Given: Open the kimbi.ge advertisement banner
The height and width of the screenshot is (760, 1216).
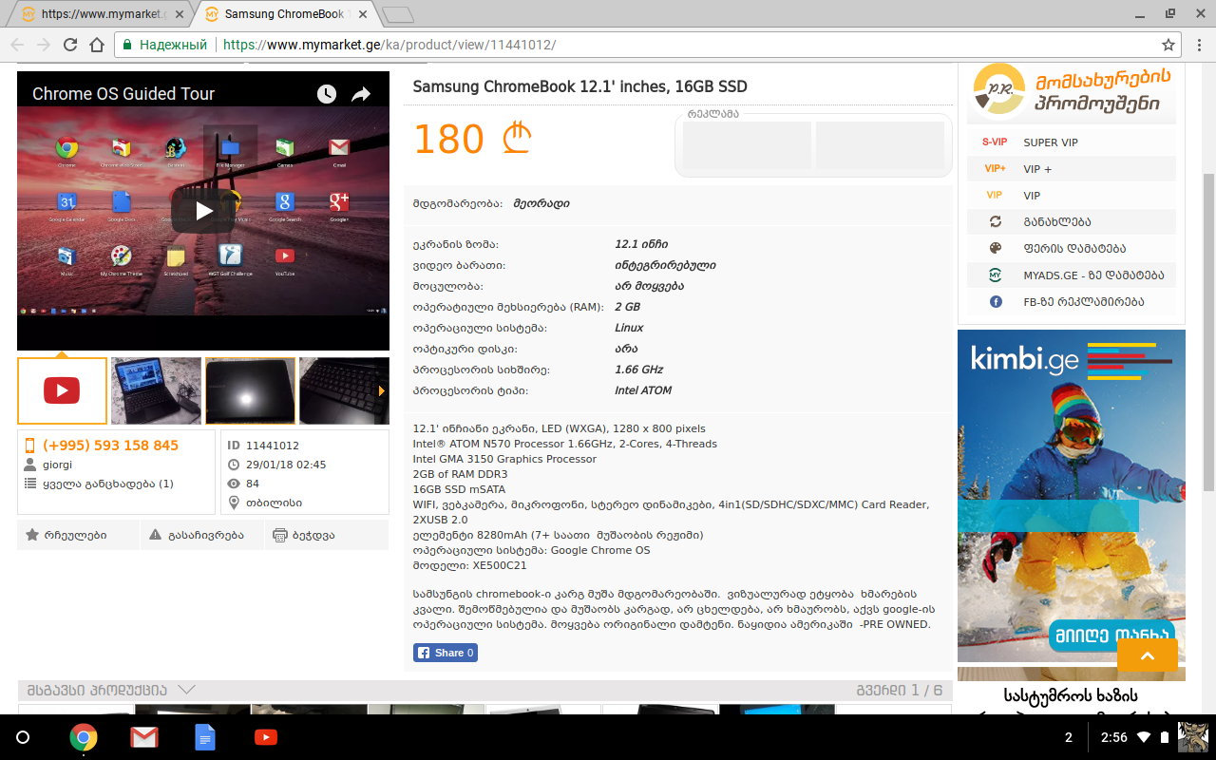Looking at the screenshot, I should pyautogui.click(x=1072, y=496).
